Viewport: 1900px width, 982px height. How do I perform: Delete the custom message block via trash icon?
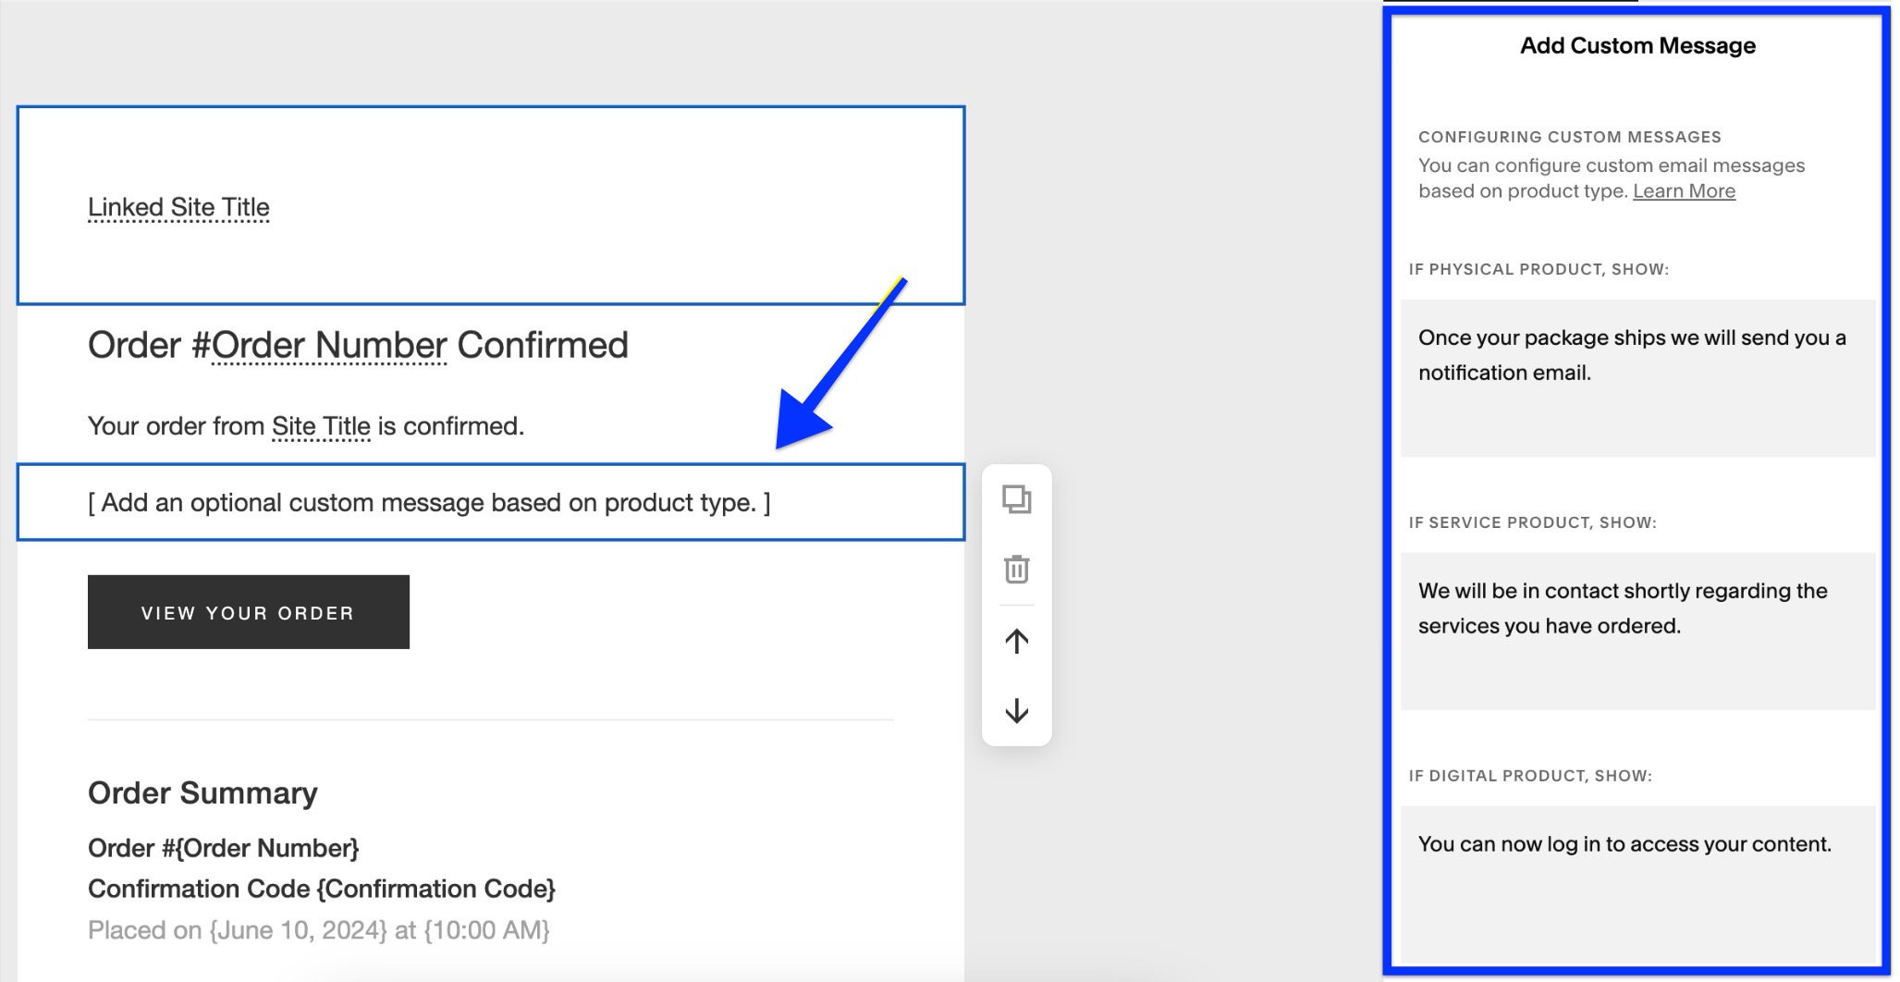tap(1016, 569)
